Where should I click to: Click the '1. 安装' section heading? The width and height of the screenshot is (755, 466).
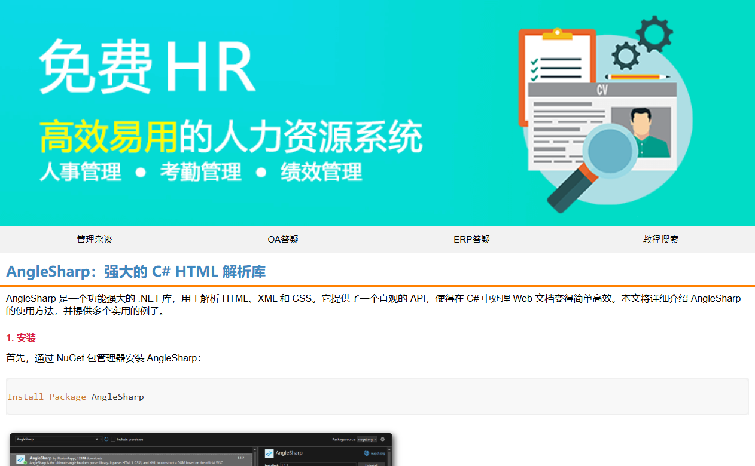pos(21,338)
